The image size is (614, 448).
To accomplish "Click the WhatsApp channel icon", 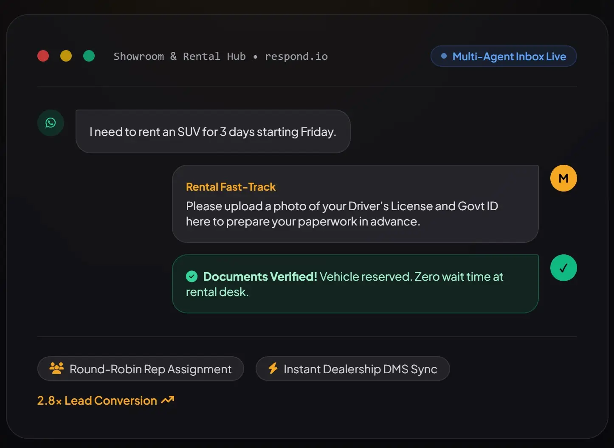I will pyautogui.click(x=51, y=123).
